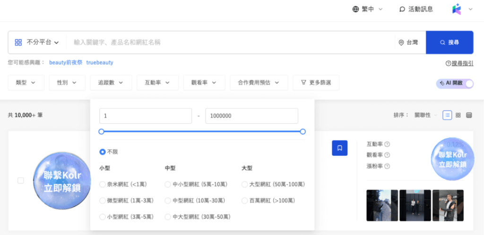Open 活動訊息 in the top bar

tap(416, 9)
